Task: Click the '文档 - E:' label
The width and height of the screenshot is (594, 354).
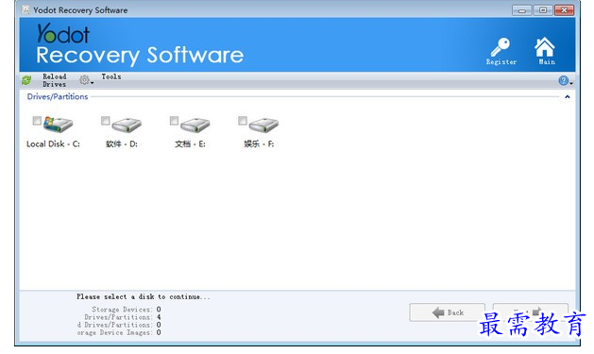Action: point(190,143)
